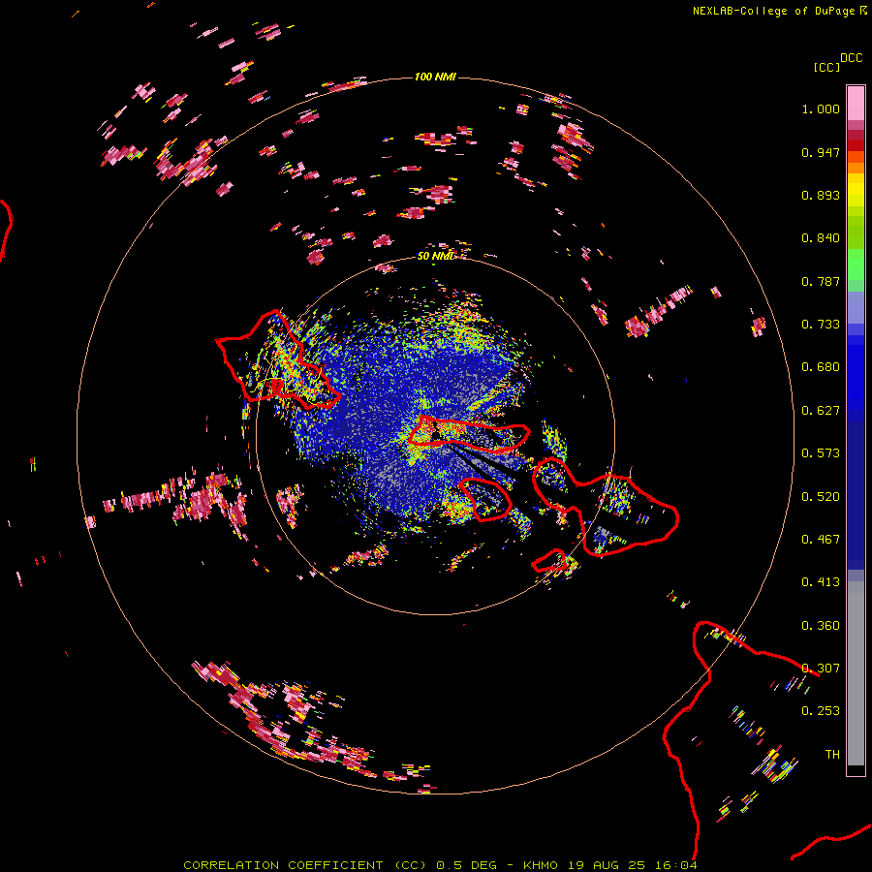Select the 0.787 color scale value
Viewport: 872px width, 872px height.
pyautogui.click(x=821, y=281)
